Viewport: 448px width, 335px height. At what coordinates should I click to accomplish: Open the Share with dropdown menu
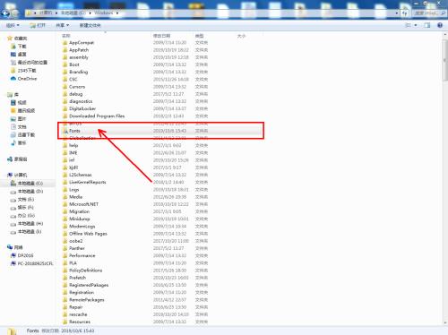pyautogui.click(x=63, y=25)
